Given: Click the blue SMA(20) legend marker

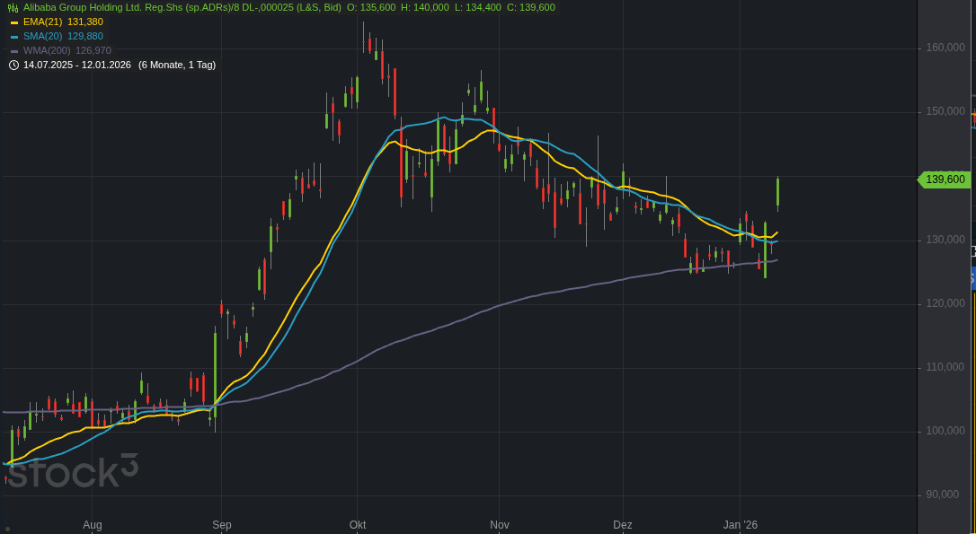Looking at the screenshot, I should [14, 37].
